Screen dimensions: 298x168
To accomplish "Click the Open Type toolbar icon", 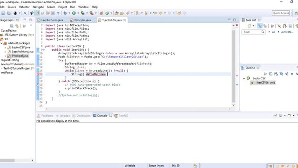I will point(116,13).
